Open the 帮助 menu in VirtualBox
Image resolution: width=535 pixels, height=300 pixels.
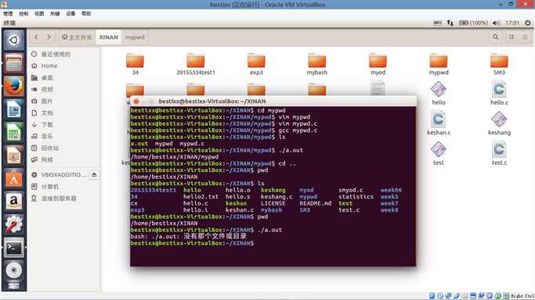[86, 13]
